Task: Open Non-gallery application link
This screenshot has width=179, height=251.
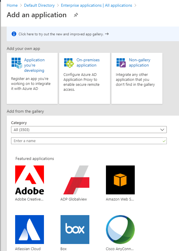Action: tap(139, 62)
